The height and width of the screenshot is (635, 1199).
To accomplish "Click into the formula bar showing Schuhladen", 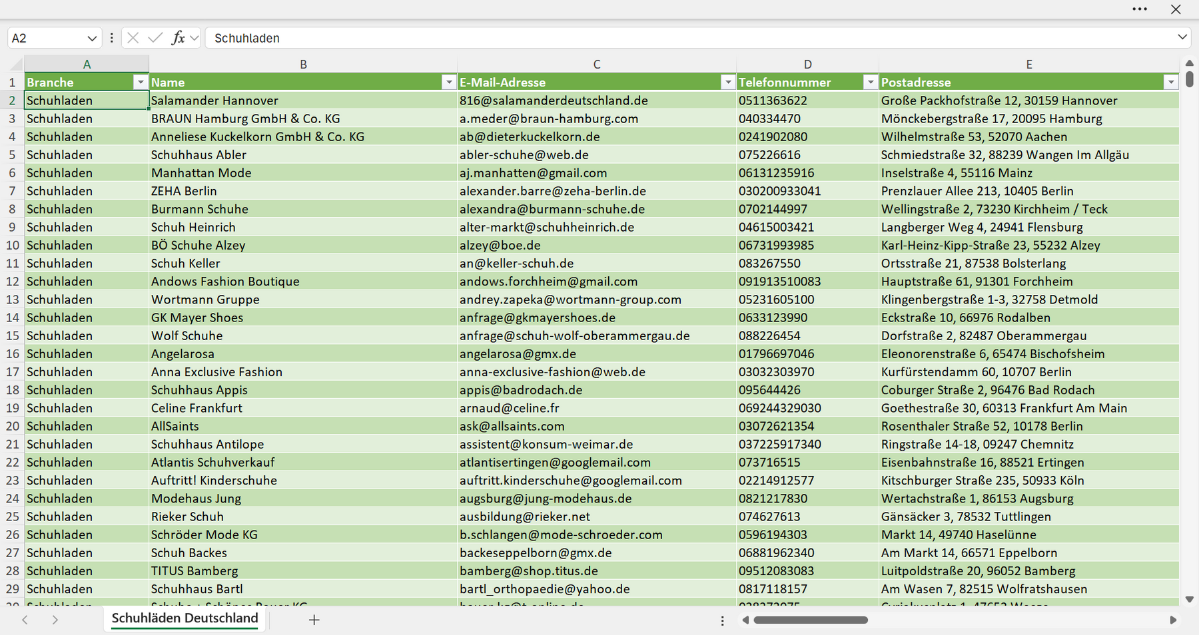I will click(689, 38).
